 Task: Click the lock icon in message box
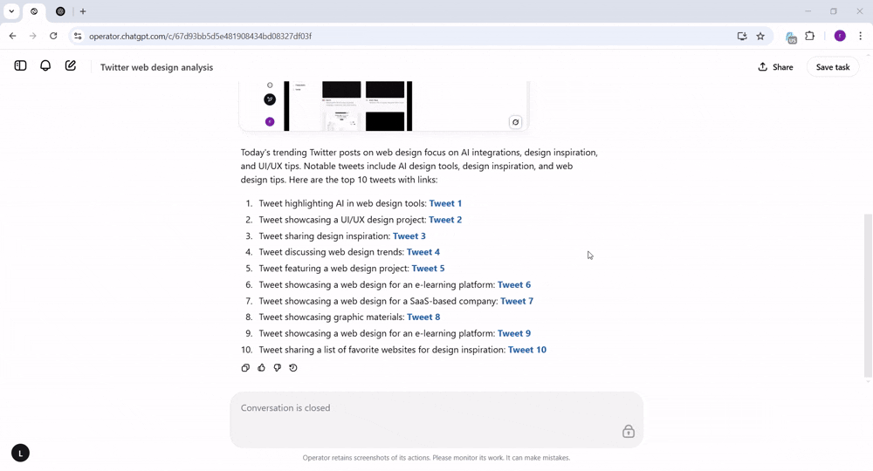pos(628,431)
